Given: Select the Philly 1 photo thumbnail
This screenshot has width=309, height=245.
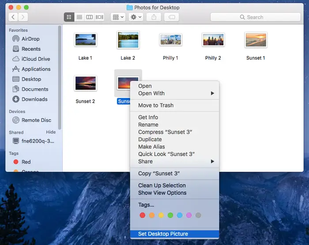Looking at the screenshot, I should (170, 40).
